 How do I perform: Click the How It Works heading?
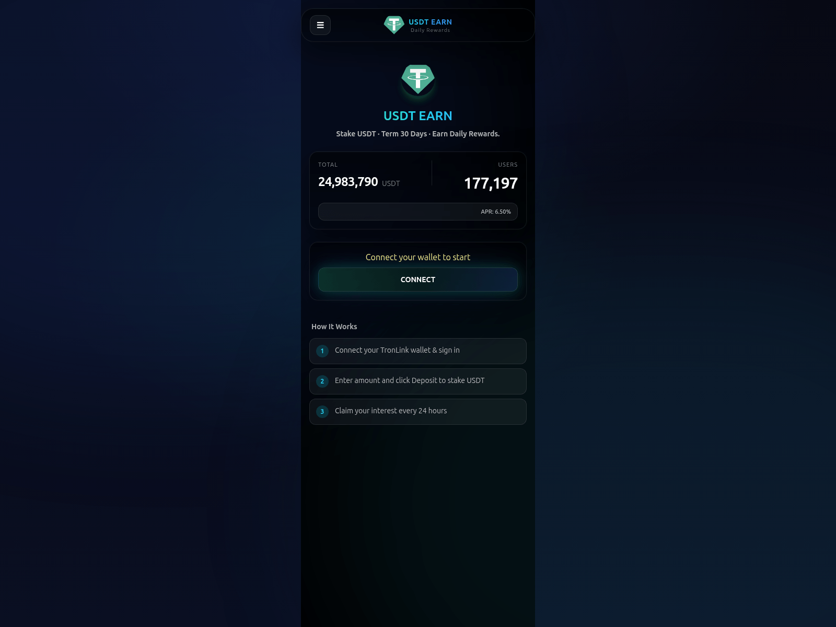[334, 327]
